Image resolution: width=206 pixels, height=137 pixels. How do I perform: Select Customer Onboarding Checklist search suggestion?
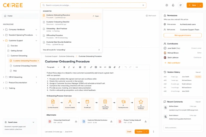click(x=71, y=23)
